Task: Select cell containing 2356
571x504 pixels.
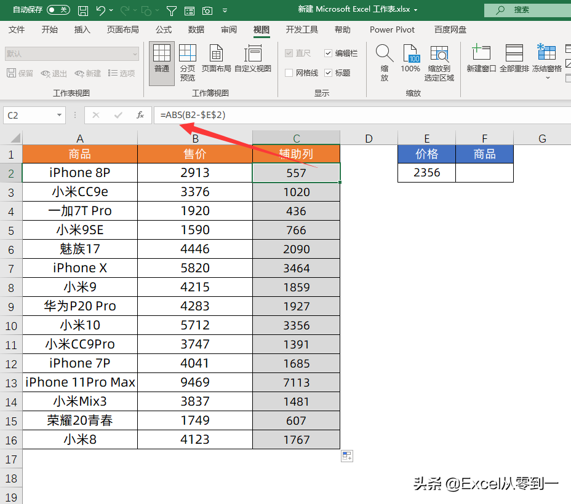Action: click(x=427, y=173)
